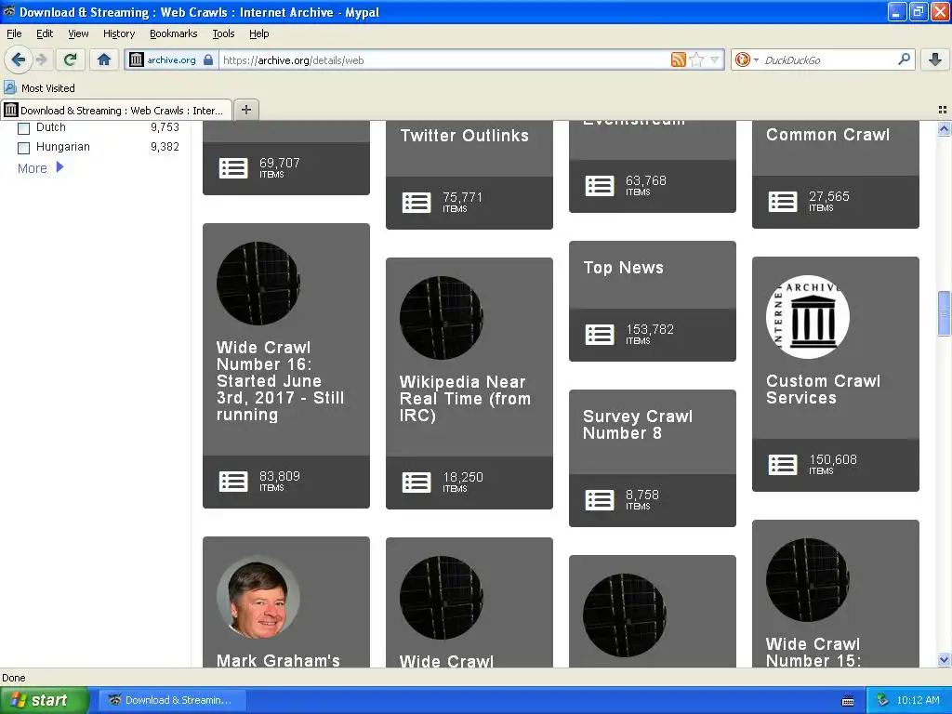Open the downloads arrow button
The width and height of the screenshot is (952, 714).
point(935,59)
